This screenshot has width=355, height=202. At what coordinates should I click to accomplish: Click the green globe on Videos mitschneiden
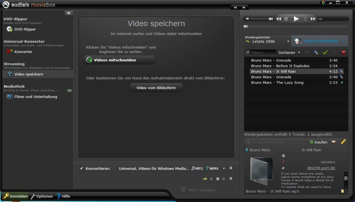pyautogui.click(x=89, y=60)
